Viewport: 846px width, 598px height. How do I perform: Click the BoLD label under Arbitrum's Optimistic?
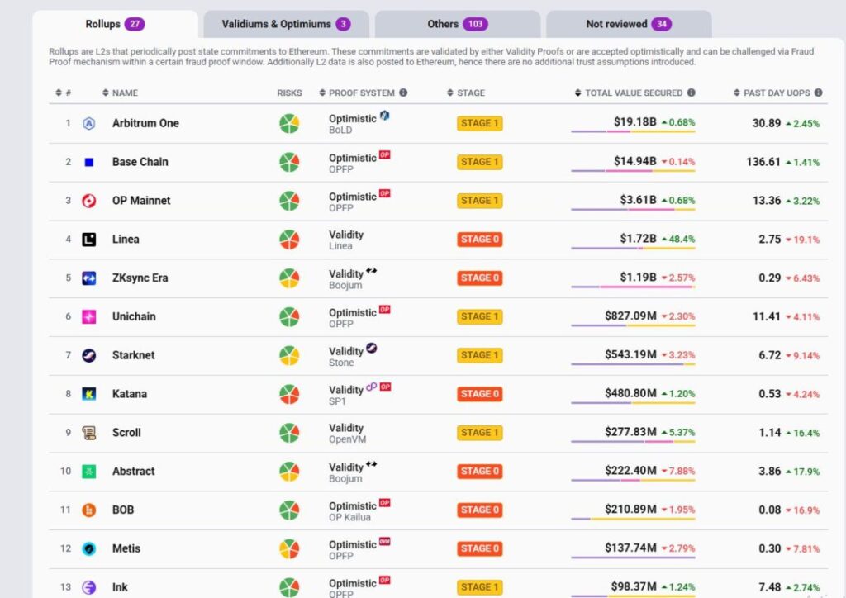pos(340,130)
